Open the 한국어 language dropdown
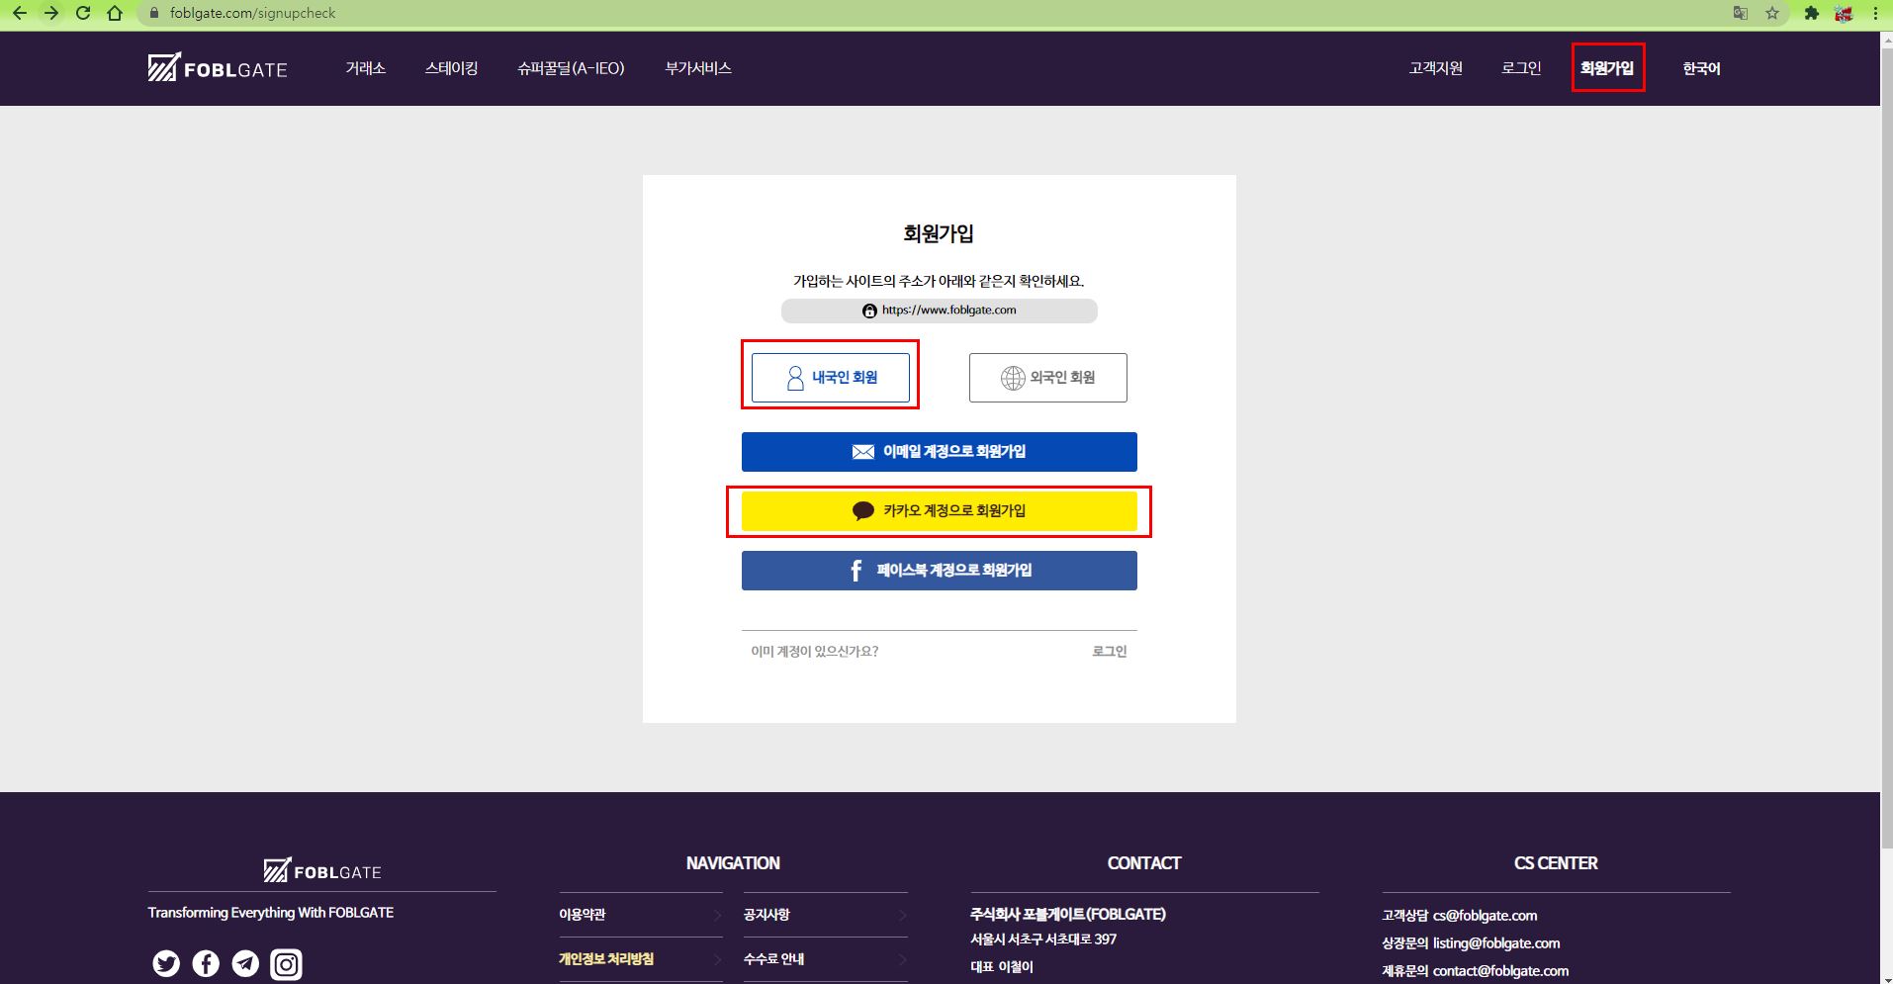The width and height of the screenshot is (1893, 984). [x=1701, y=68]
